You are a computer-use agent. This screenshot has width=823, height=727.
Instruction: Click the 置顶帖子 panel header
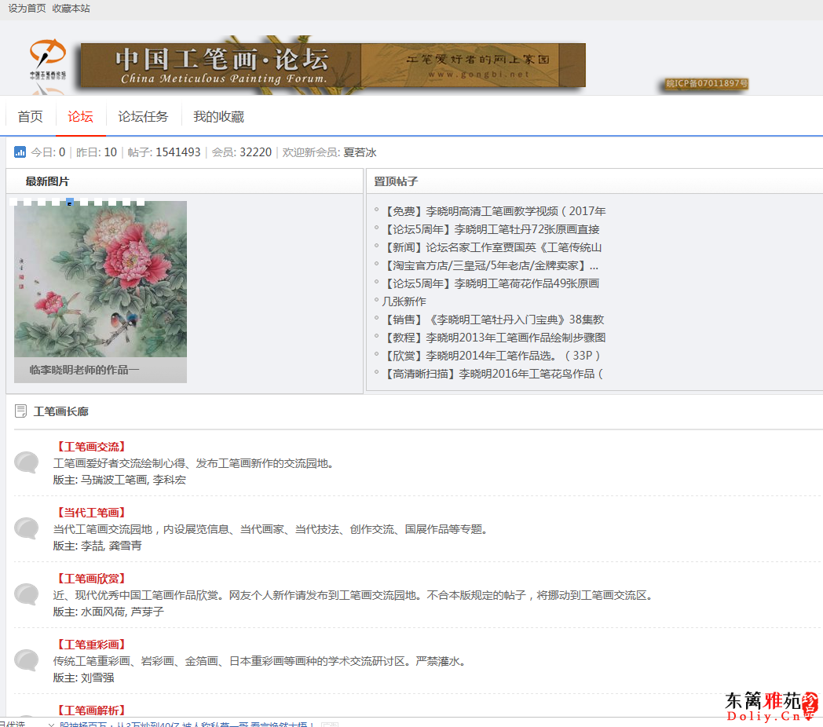396,181
